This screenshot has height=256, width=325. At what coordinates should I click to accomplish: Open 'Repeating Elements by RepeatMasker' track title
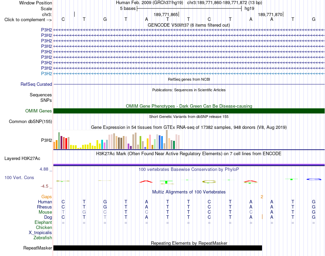click(x=189, y=243)
